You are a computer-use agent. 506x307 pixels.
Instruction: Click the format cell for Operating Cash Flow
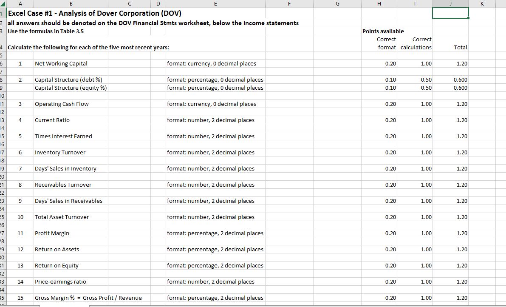click(215, 104)
